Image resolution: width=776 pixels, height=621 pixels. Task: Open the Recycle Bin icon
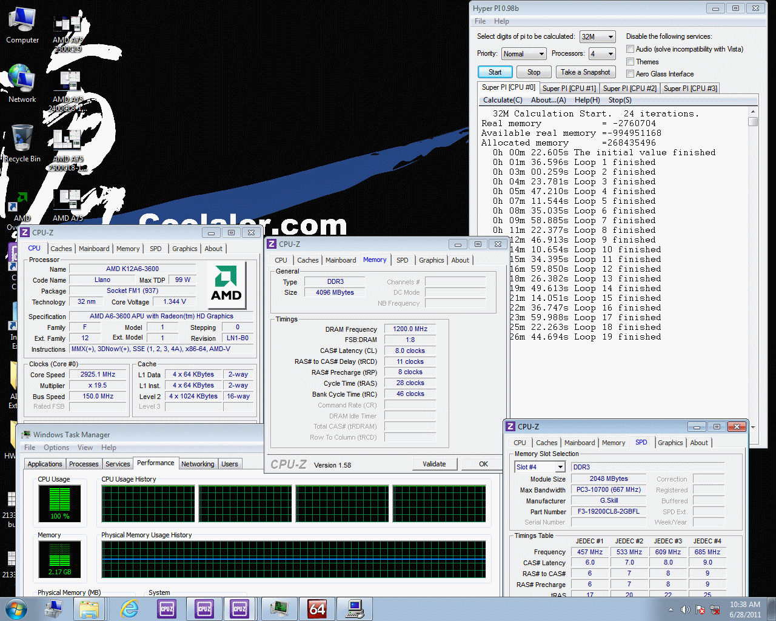pyautogui.click(x=22, y=143)
